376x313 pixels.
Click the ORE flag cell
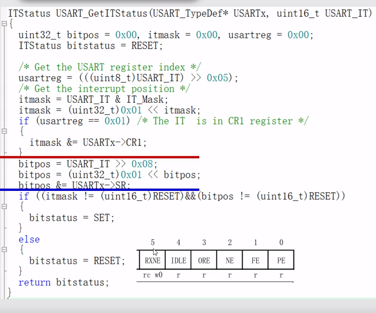[x=204, y=260]
